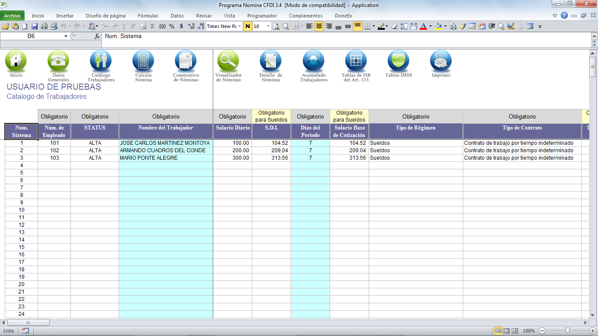Click the save floppy disk icon

35,26
